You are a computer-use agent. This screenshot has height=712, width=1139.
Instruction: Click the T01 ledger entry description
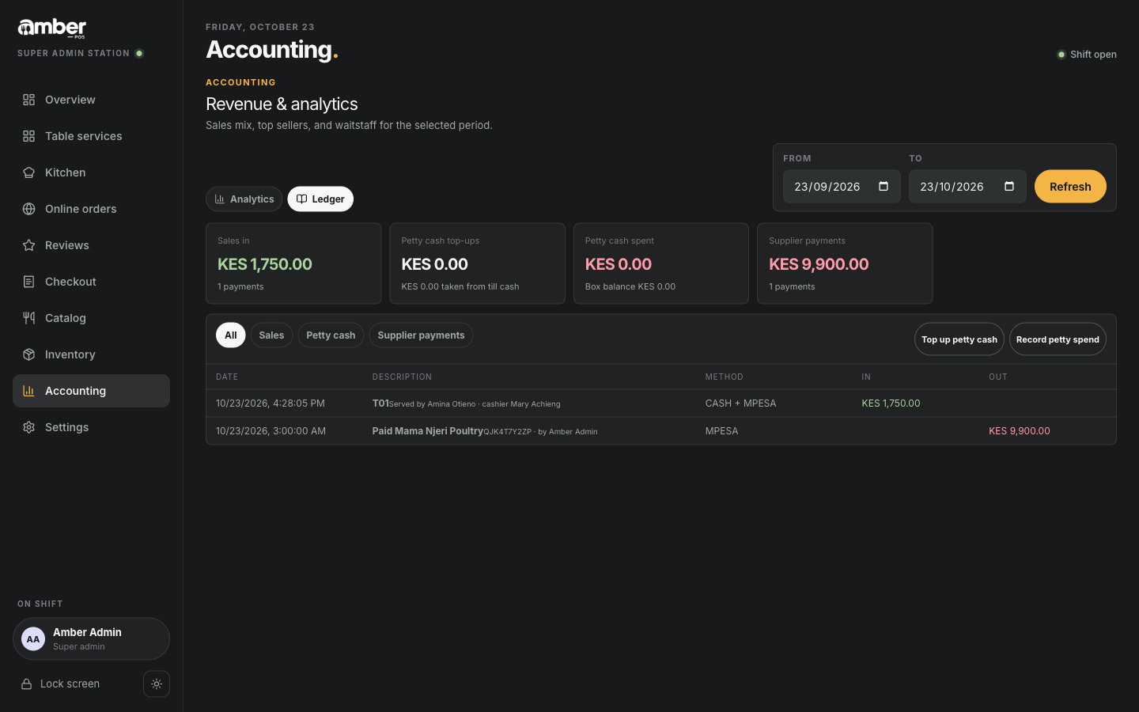click(x=466, y=403)
